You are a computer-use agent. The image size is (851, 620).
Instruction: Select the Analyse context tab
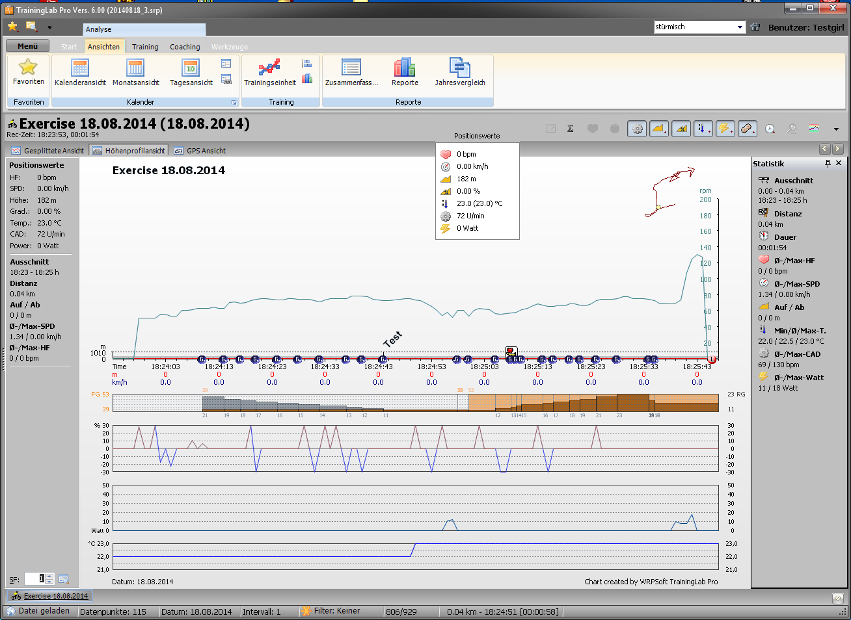click(144, 29)
